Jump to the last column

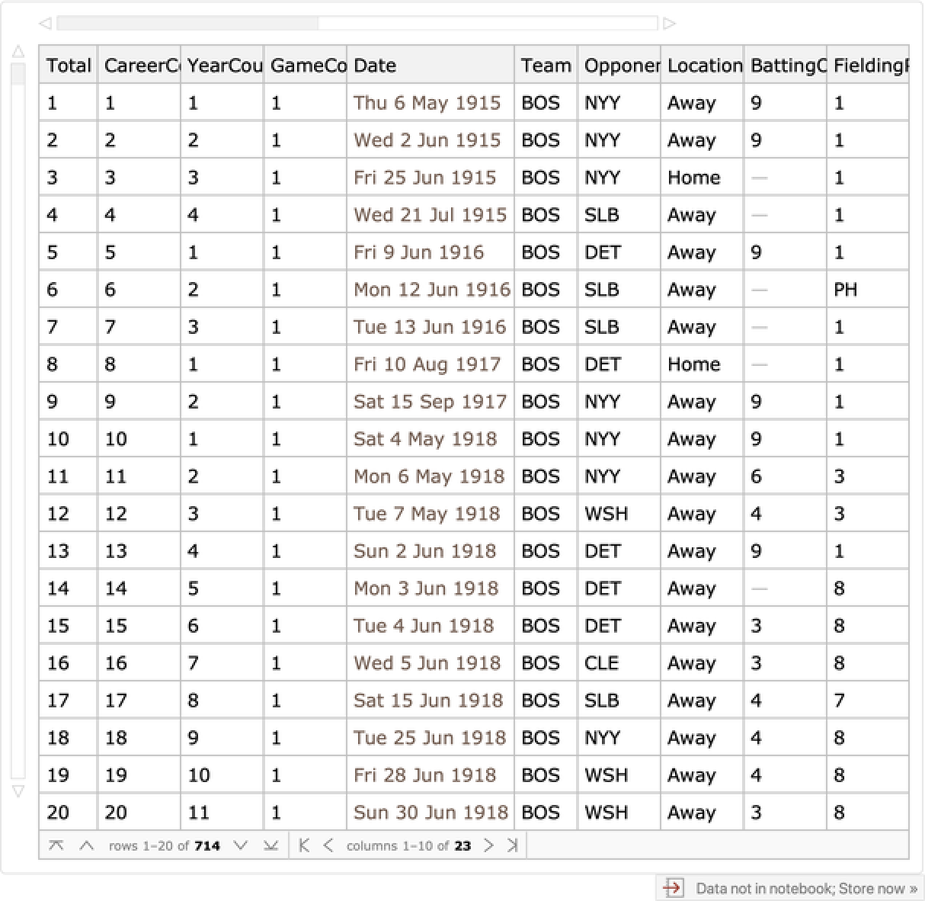click(x=512, y=845)
